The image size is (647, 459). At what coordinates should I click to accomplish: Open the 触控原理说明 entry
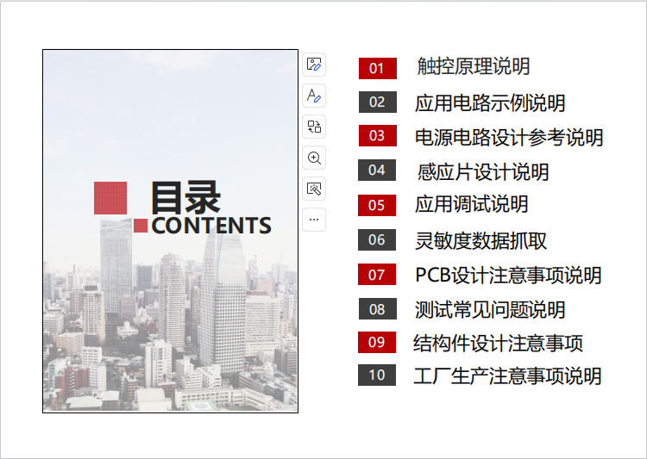tap(473, 66)
